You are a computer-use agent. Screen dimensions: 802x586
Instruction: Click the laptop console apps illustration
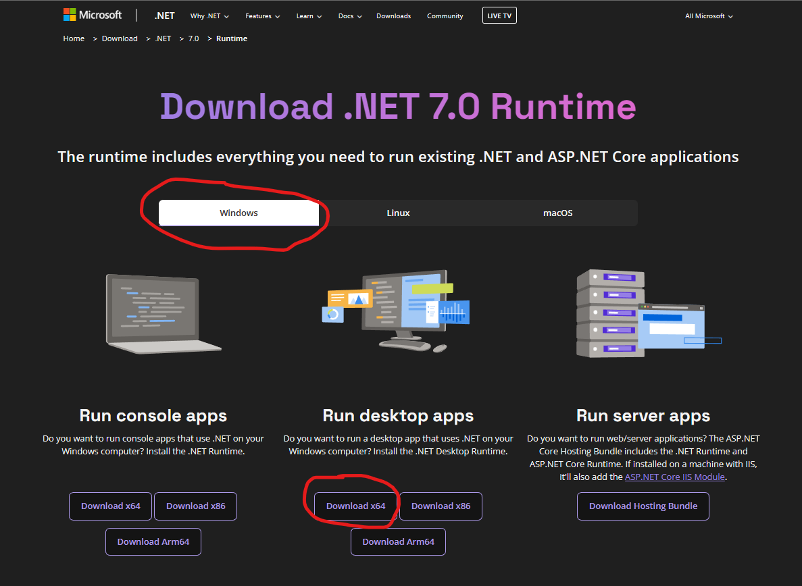[x=164, y=313]
